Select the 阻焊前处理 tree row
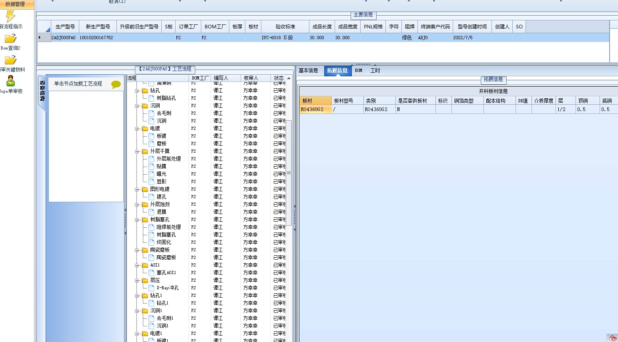Image resolution: width=618 pixels, height=342 pixels. coord(169,227)
